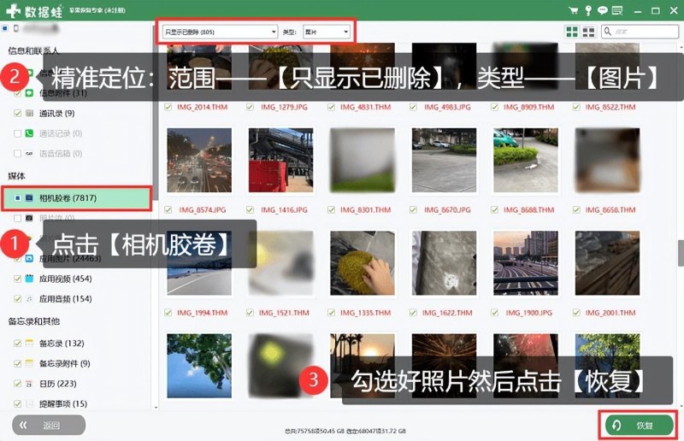This screenshot has height=441, width=684.
Task: Toggle the device select-all checkbox
Action: 5,28
